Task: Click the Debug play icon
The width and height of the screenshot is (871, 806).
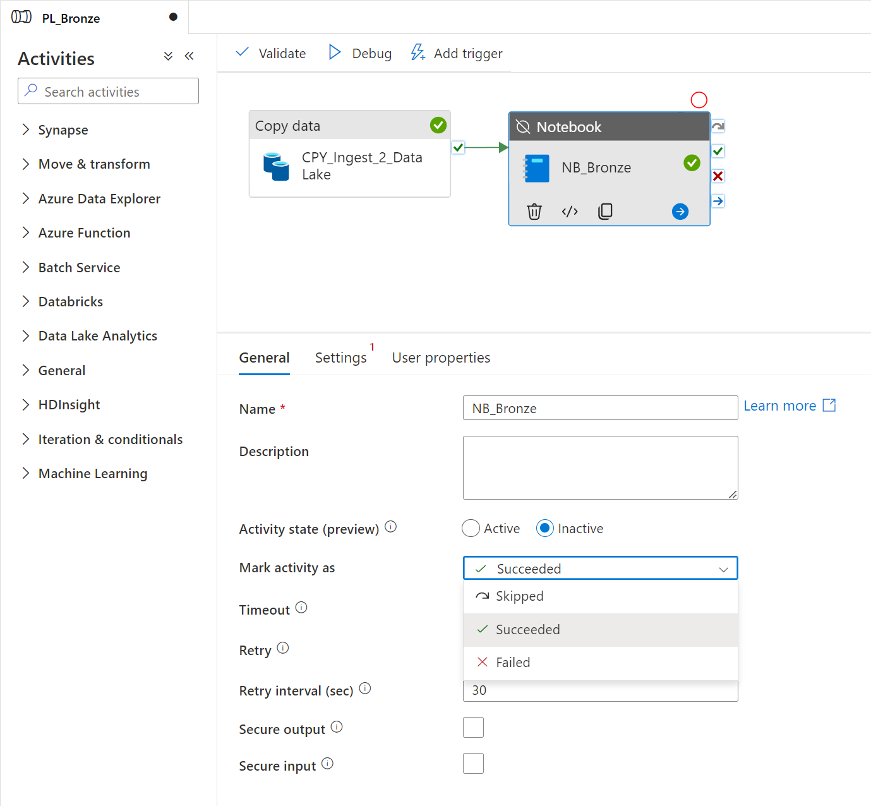Action: (x=335, y=52)
